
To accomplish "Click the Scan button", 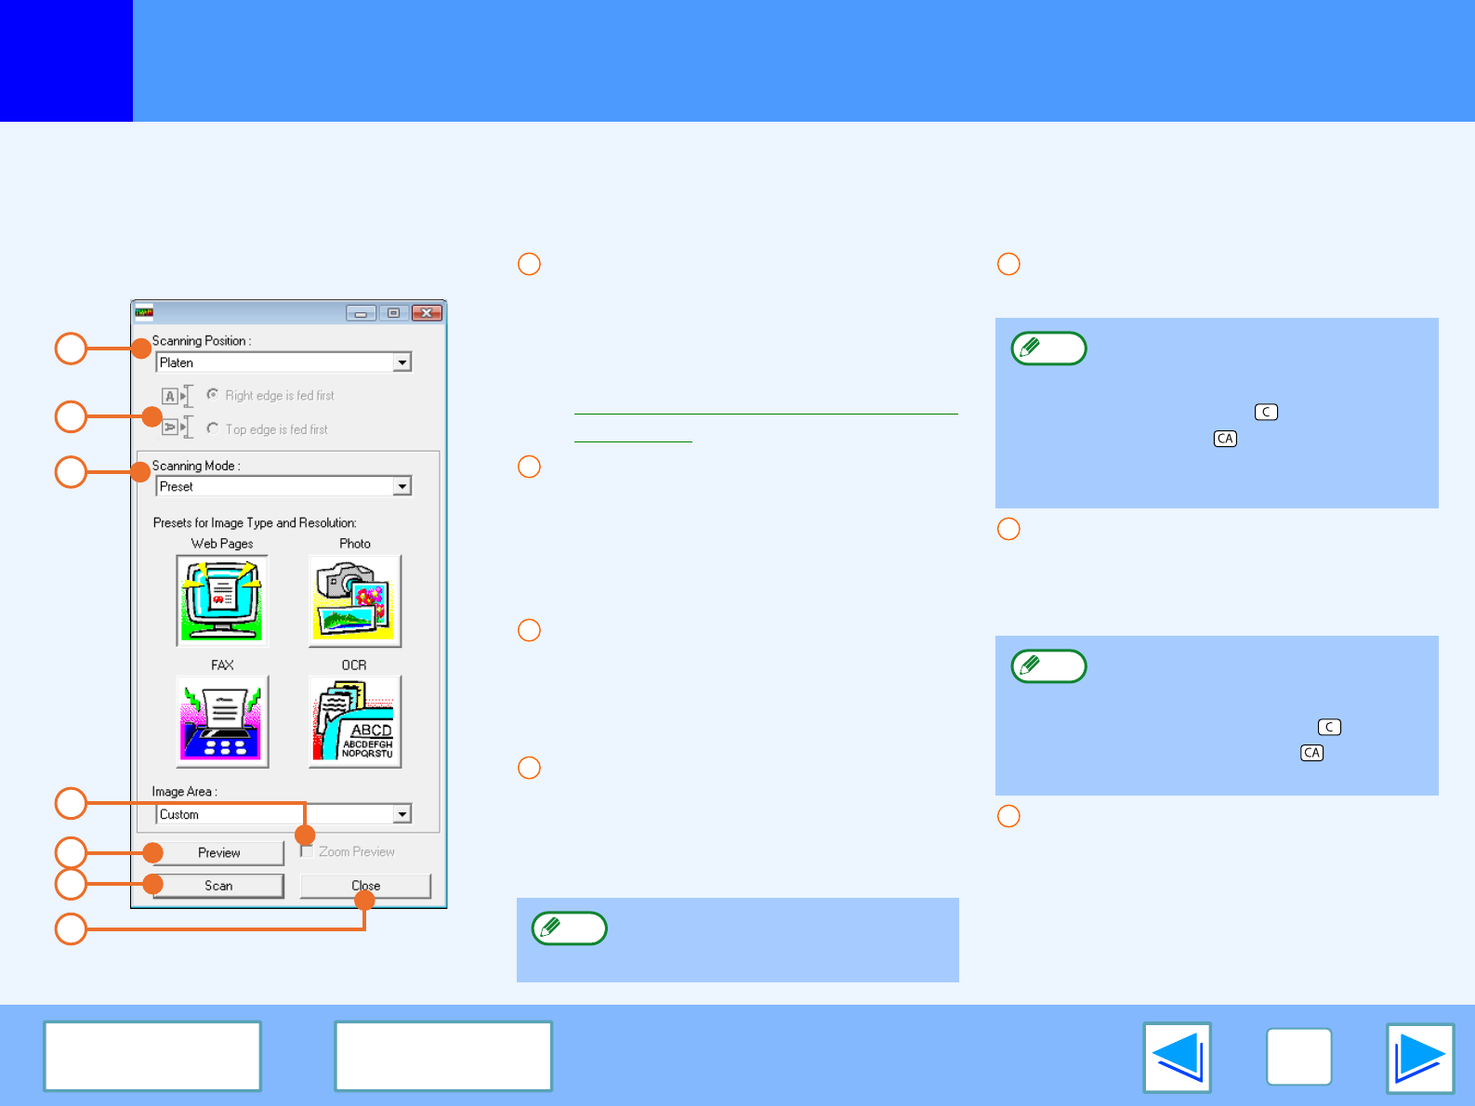I will tap(218, 886).
